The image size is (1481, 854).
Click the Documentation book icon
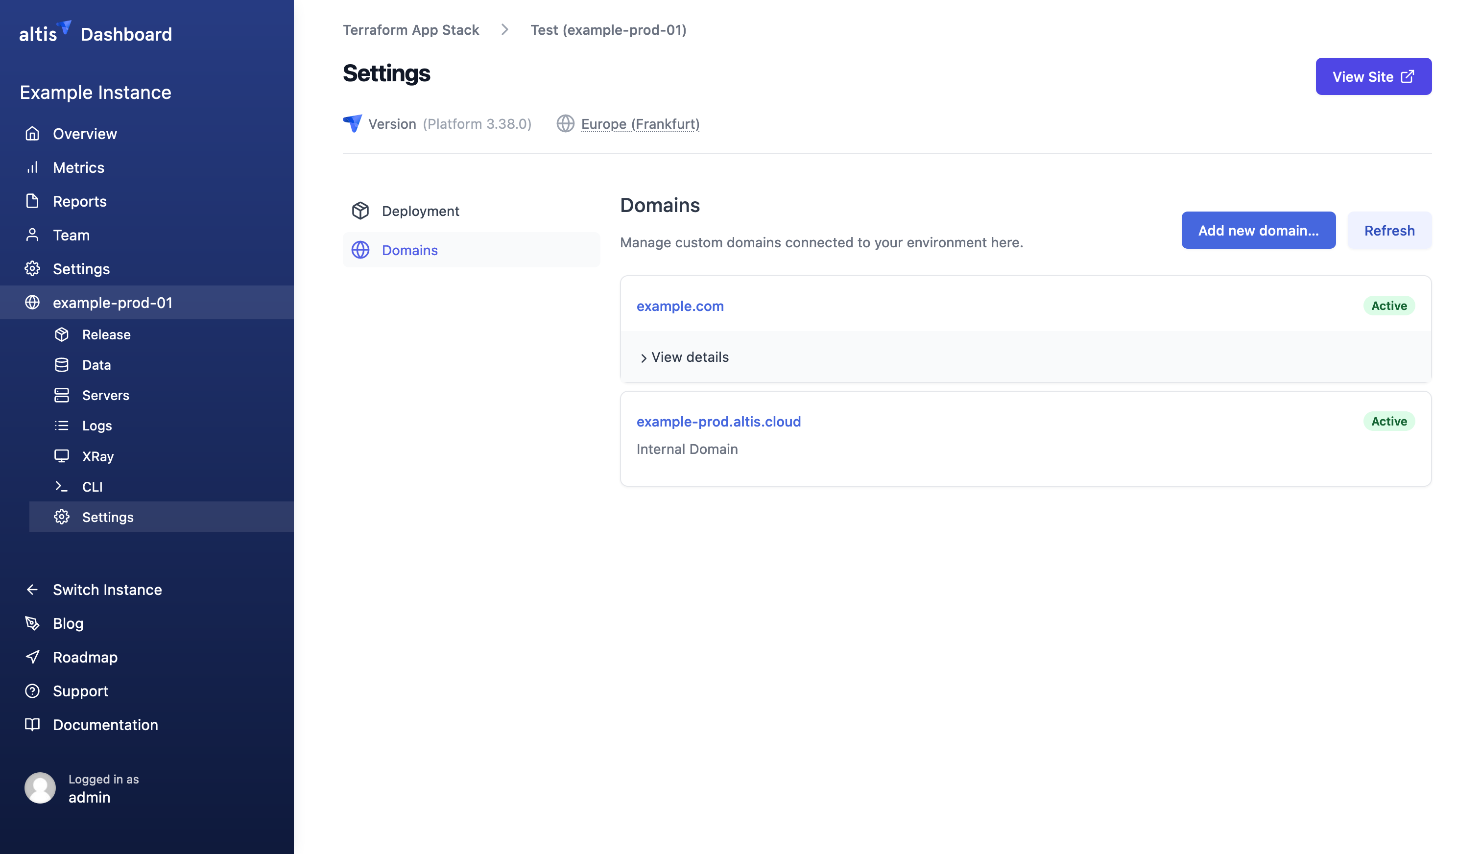pyautogui.click(x=32, y=724)
